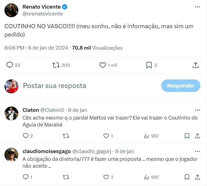Open more options on Ciaton's reply
This screenshot has height=186, width=207.
(x=197, y=110)
